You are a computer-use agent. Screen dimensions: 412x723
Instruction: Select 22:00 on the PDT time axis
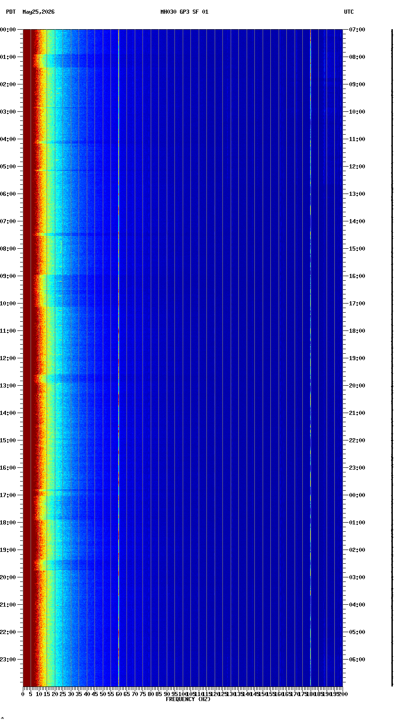pyautogui.click(x=8, y=632)
